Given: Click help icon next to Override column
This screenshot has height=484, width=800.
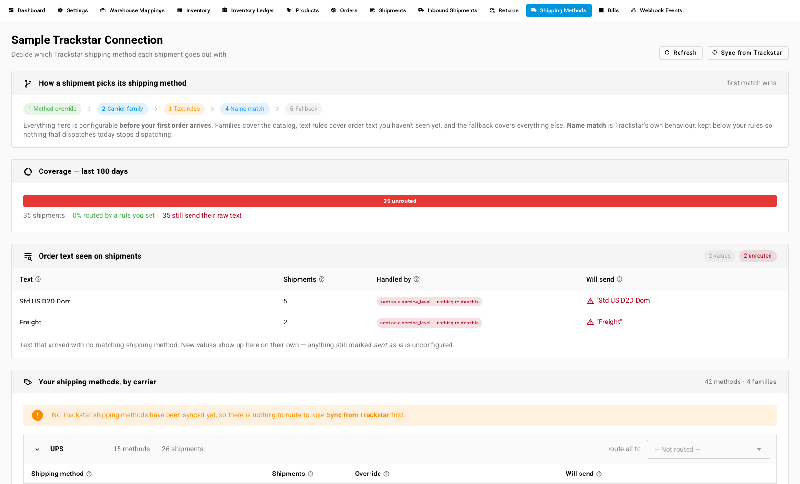Looking at the screenshot, I should click(x=386, y=474).
